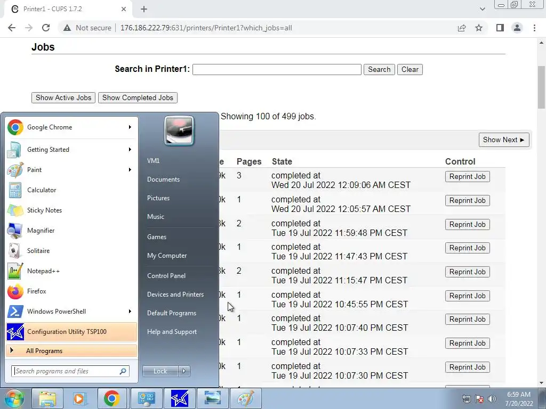Open Notepad++ from Start menu
Viewport: 546px width, 409px height.
tap(71, 271)
